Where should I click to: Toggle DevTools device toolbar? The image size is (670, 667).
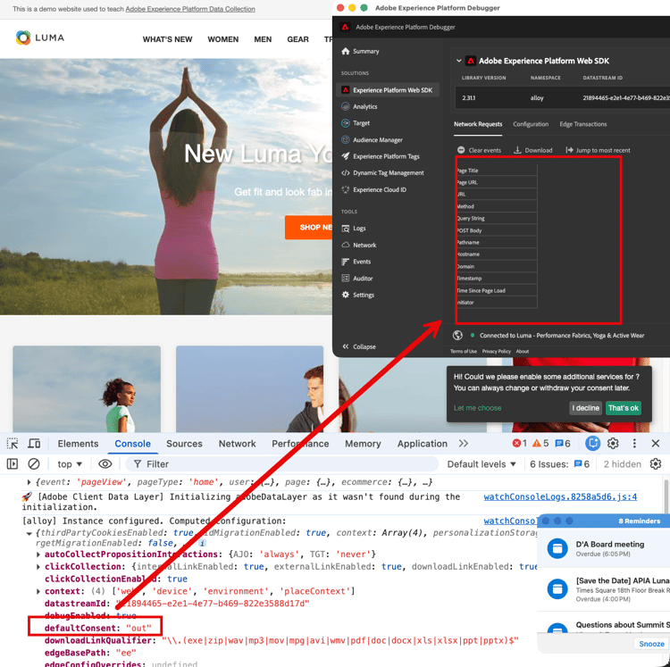(34, 444)
